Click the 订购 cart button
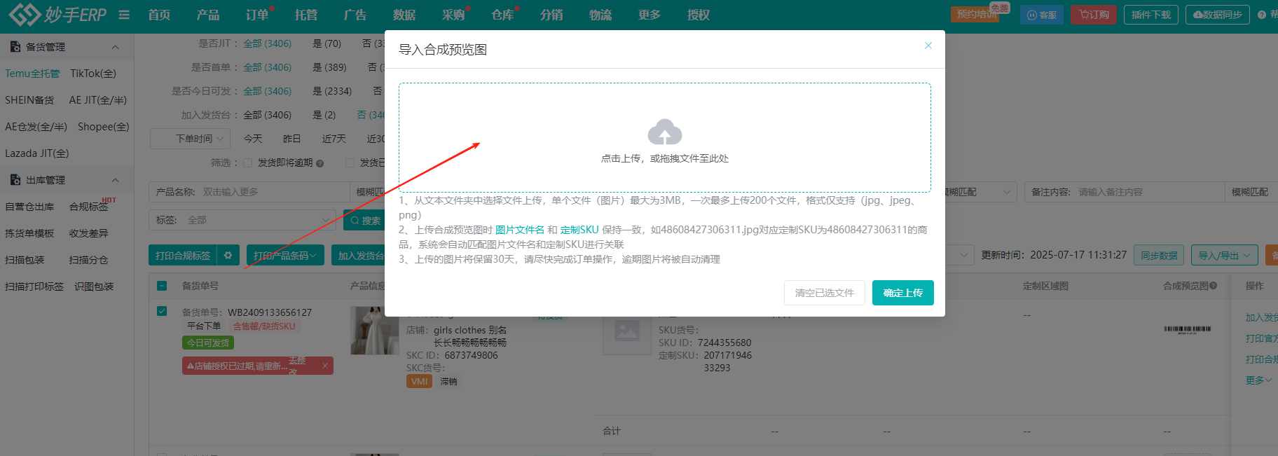 1094,15
